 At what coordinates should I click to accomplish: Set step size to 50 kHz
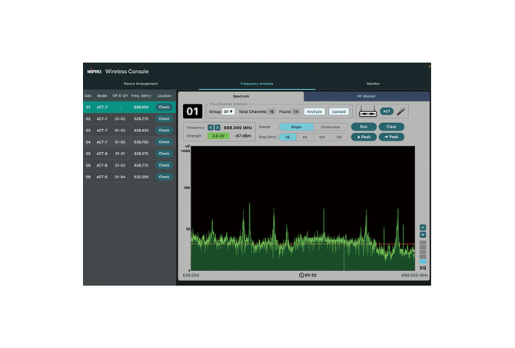click(x=304, y=137)
